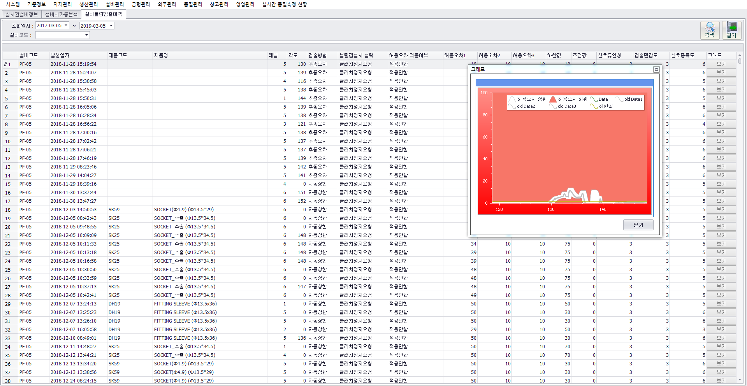The height and width of the screenshot is (386, 747).
Task: Click the Data legend line icon
Action: [x=594, y=99]
